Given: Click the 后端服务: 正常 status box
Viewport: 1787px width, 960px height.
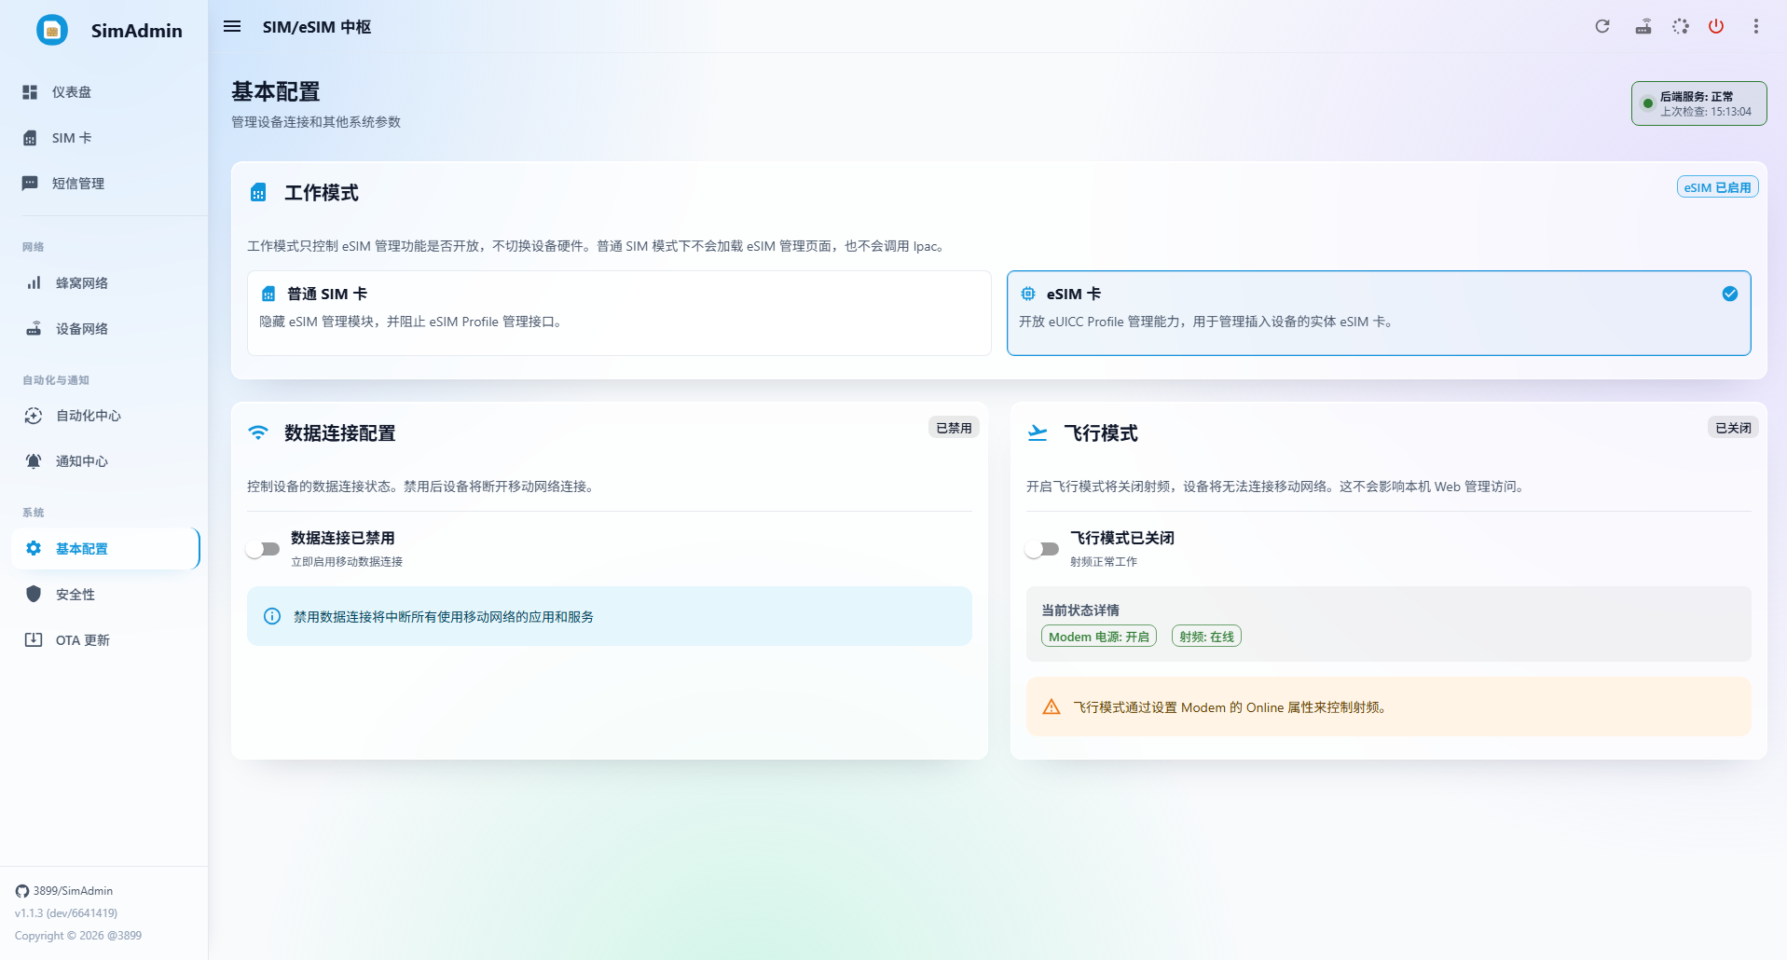Looking at the screenshot, I should coord(1698,103).
